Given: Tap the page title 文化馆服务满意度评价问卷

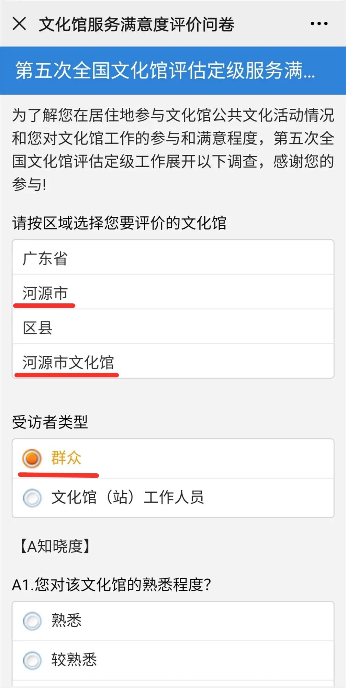Looking at the screenshot, I should (x=136, y=24).
